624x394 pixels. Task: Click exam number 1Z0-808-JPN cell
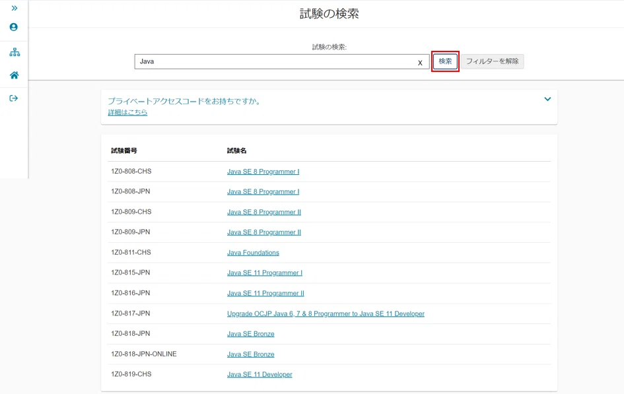131,191
